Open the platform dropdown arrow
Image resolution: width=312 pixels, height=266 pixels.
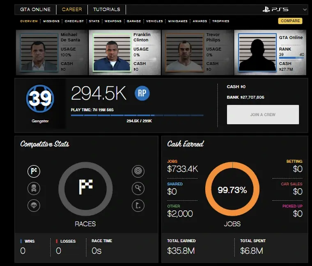(305, 9)
